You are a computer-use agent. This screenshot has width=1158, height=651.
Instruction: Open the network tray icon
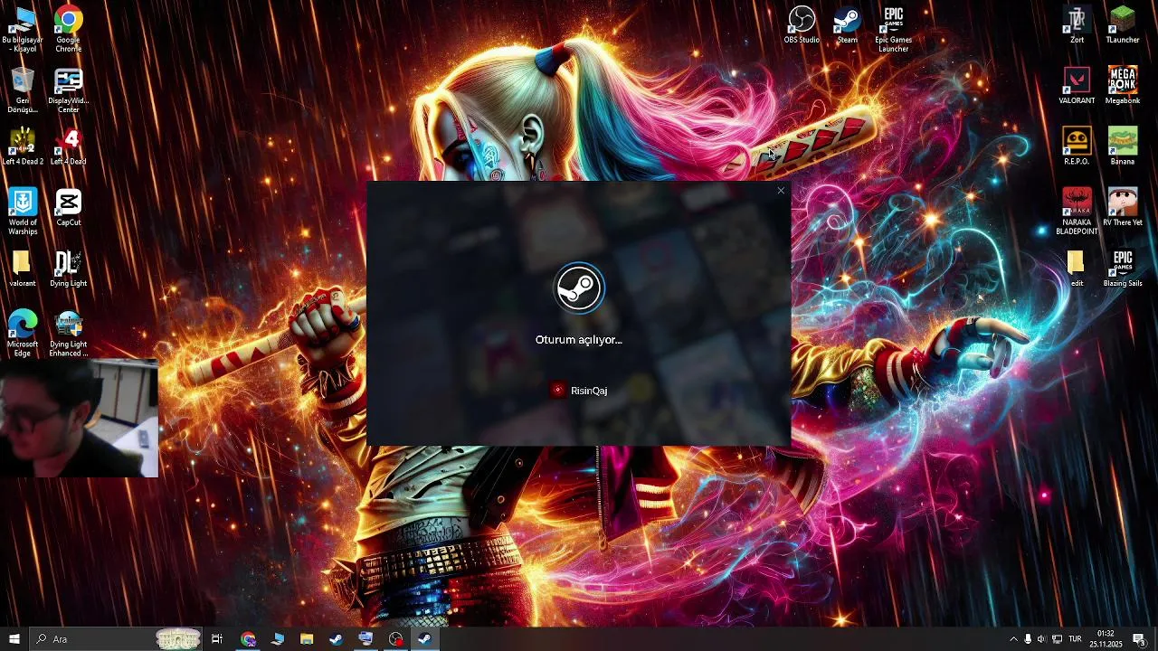point(1057,639)
